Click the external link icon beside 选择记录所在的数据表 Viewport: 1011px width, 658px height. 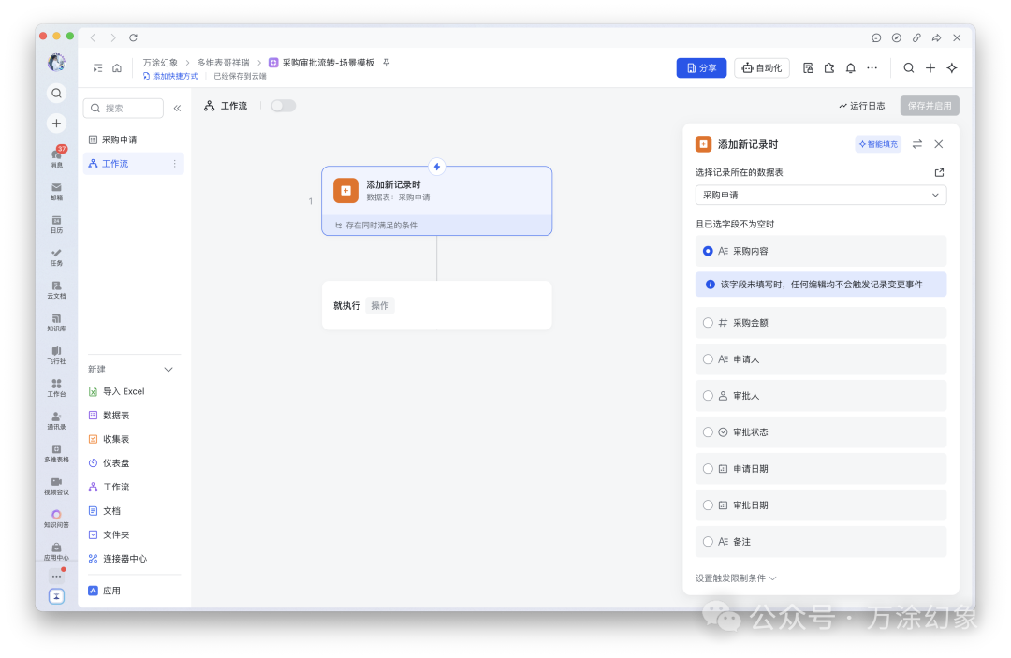pyautogui.click(x=939, y=171)
